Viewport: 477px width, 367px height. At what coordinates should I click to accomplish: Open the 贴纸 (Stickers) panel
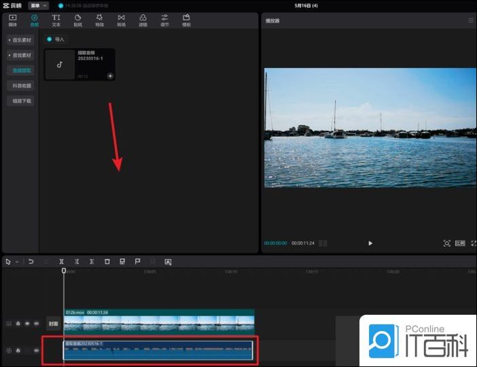(77, 20)
